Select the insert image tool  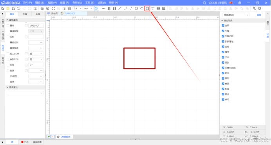pyautogui.click(x=158, y=9)
